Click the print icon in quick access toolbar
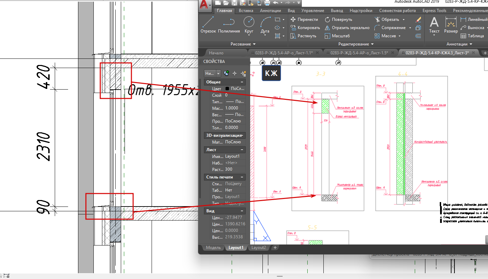 [267, 3]
